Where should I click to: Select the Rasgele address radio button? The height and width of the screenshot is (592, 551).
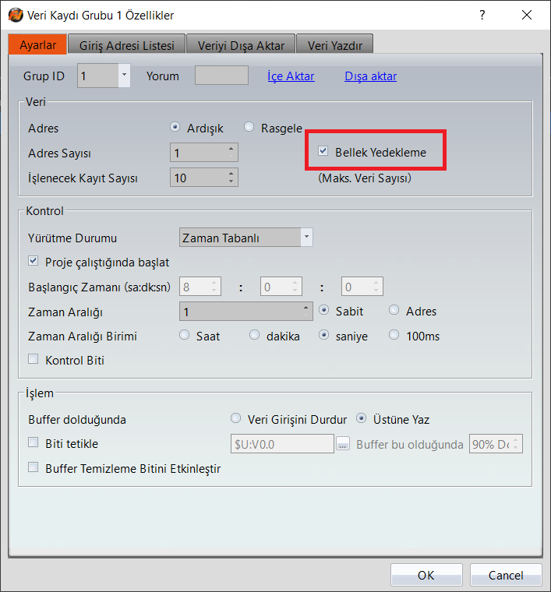point(249,128)
